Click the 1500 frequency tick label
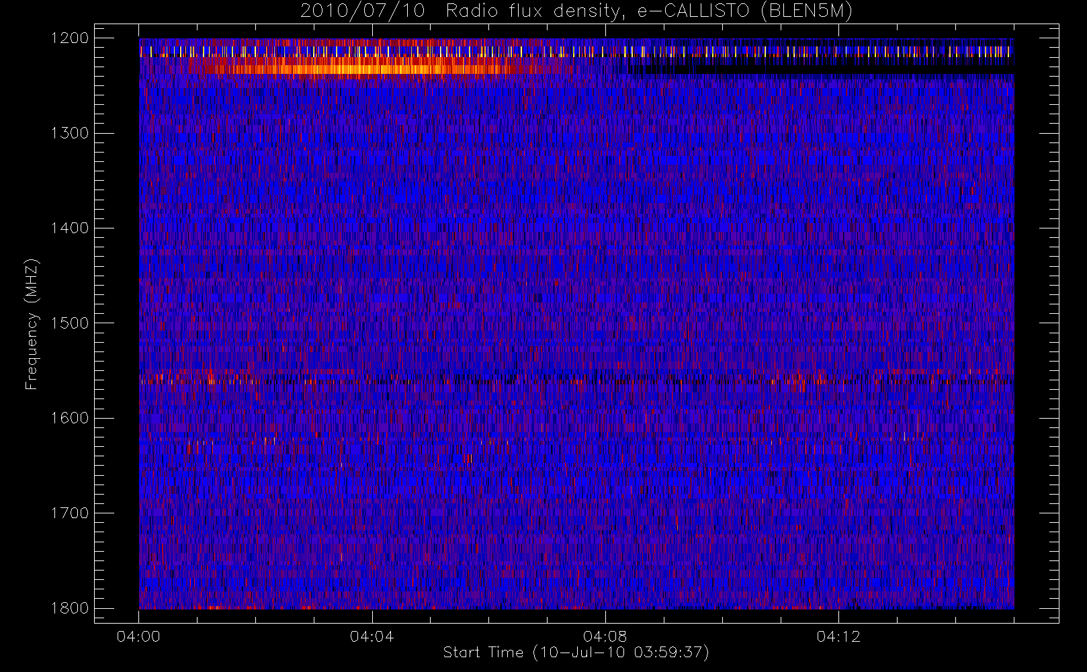Viewport: 1087px width, 672px height. click(70, 323)
